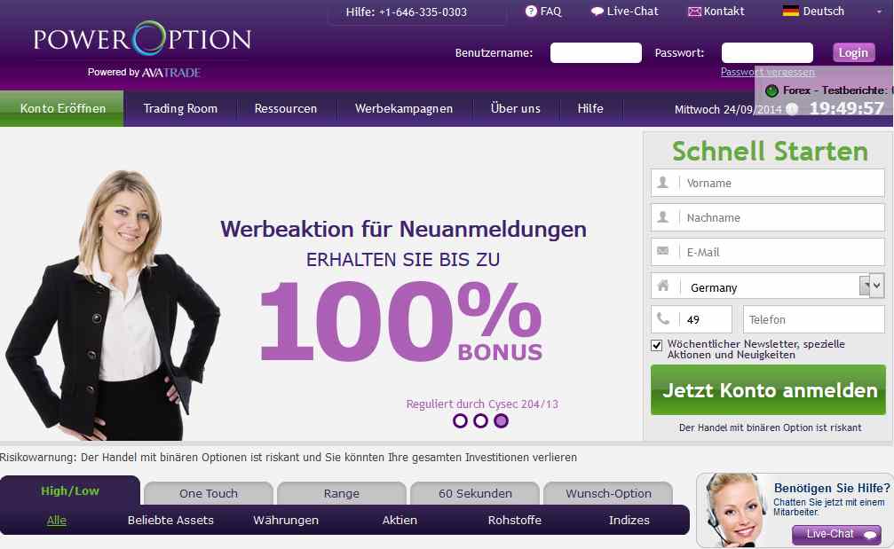Click the clock icon beside the date
The height and width of the screenshot is (549, 894).
point(792,109)
